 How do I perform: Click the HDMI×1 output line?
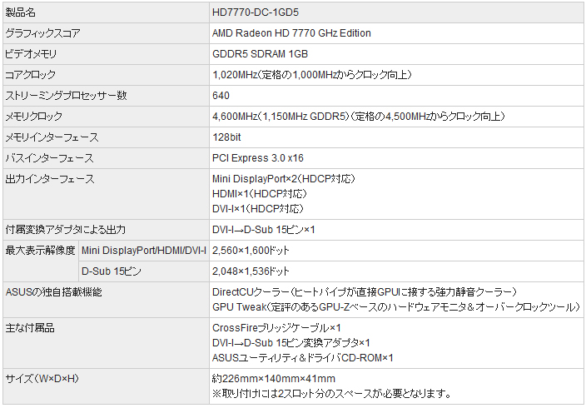click(x=258, y=193)
